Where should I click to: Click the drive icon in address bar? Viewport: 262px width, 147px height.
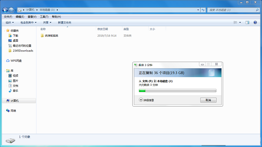pyautogui.click(x=20, y=10)
